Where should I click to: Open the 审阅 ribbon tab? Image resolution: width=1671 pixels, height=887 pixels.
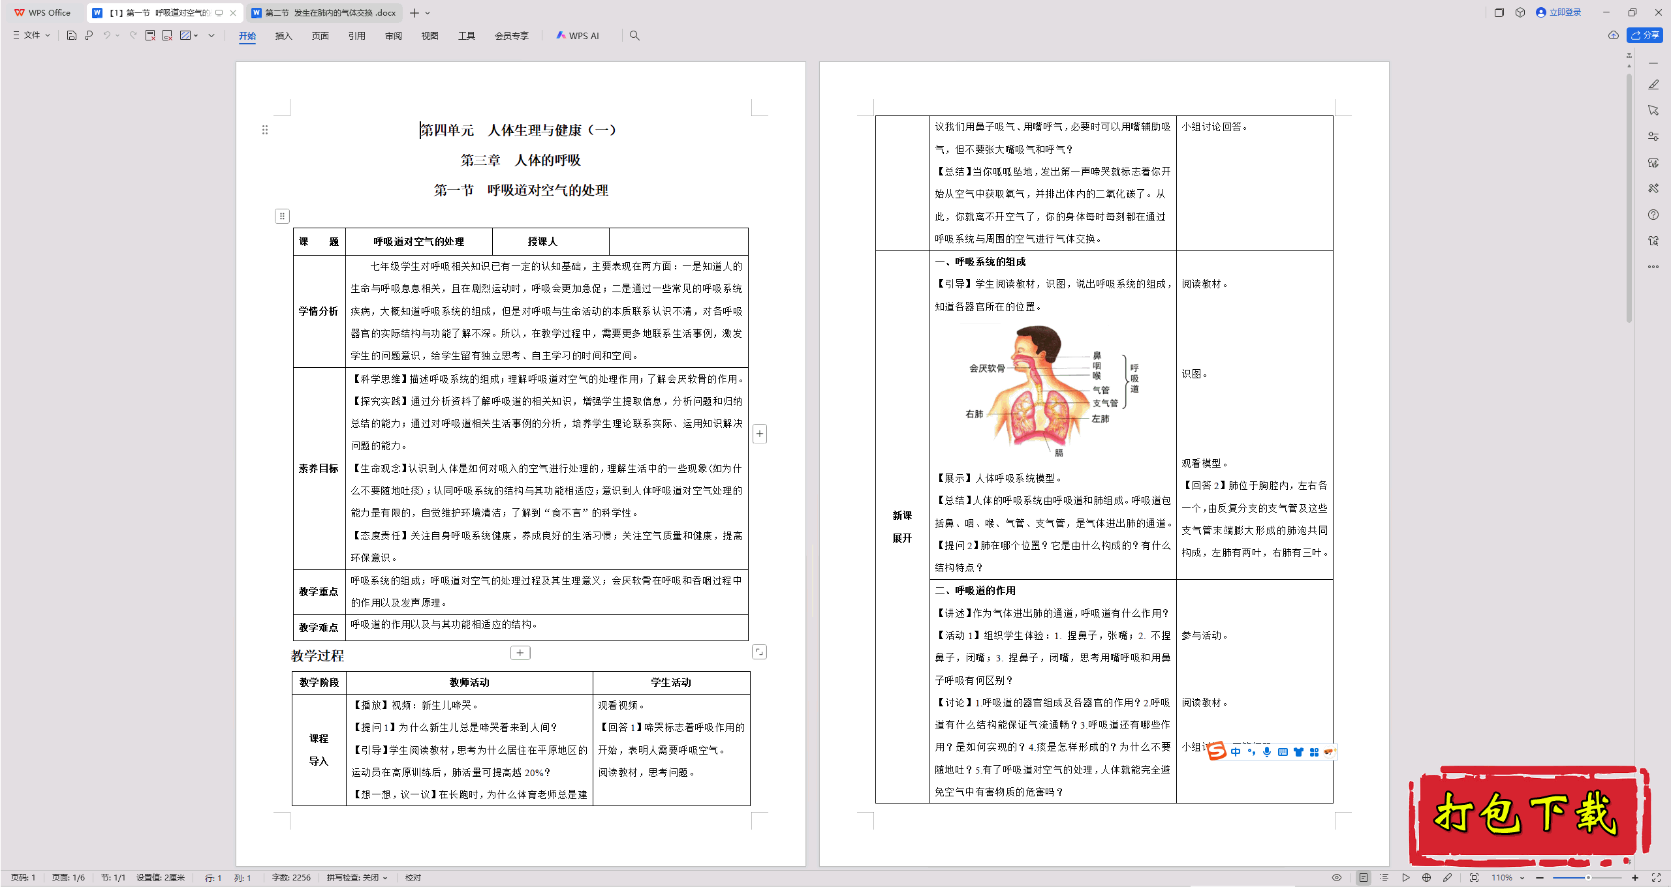pos(394,36)
